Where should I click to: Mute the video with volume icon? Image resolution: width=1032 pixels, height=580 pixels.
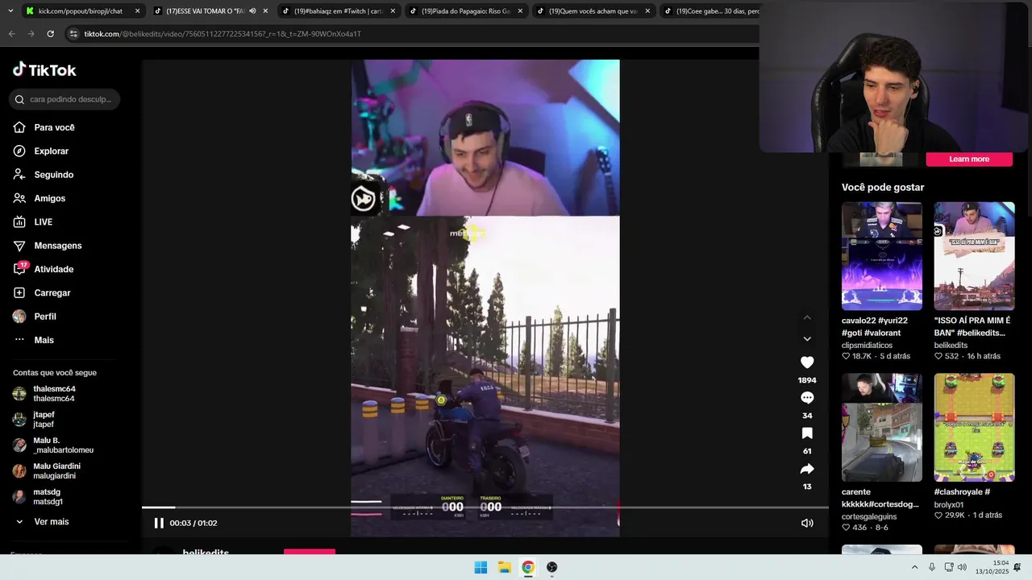click(807, 523)
